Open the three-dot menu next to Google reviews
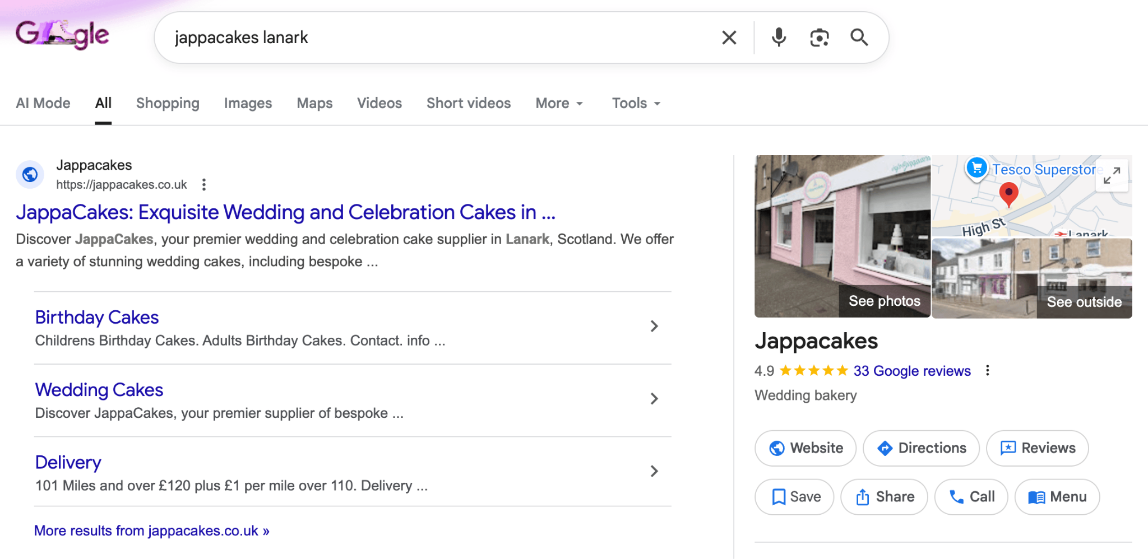1148x559 pixels. tap(988, 370)
